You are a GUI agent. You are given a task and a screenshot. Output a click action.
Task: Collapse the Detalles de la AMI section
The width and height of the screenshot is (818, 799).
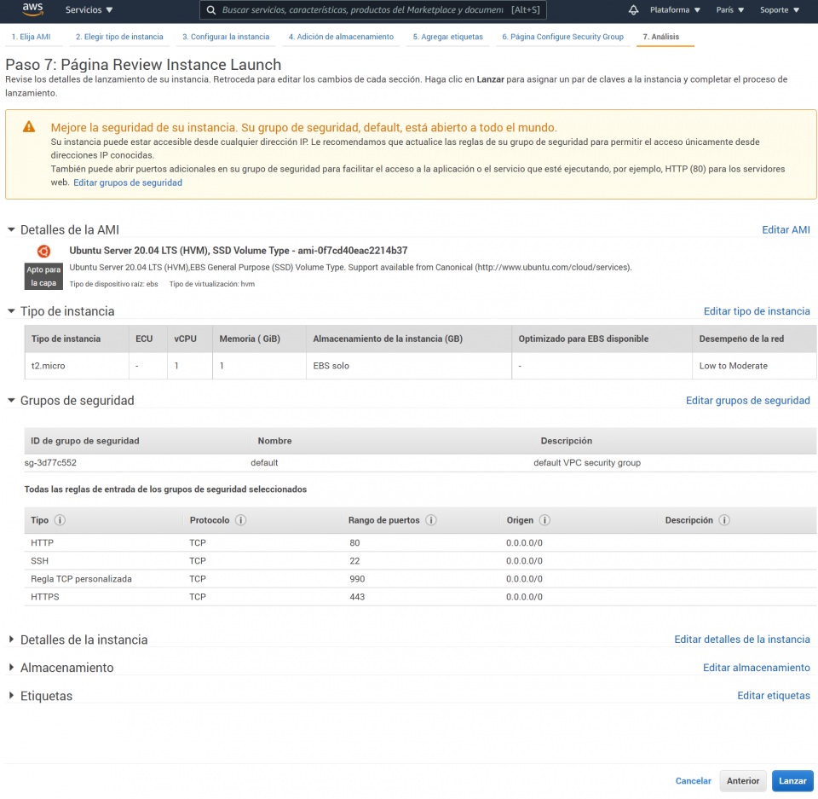(11, 229)
